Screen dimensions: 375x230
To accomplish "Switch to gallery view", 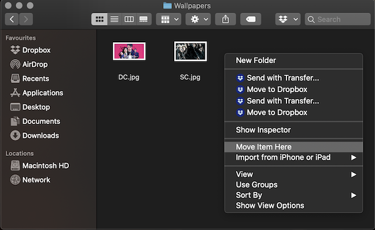I will click(144, 19).
